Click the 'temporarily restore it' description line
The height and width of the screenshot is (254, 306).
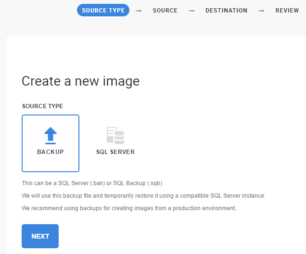point(143,196)
